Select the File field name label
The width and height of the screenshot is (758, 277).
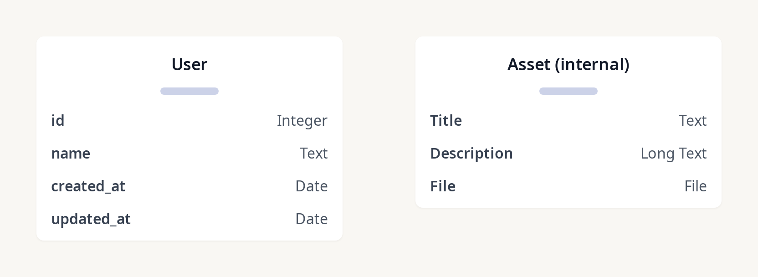[443, 186]
